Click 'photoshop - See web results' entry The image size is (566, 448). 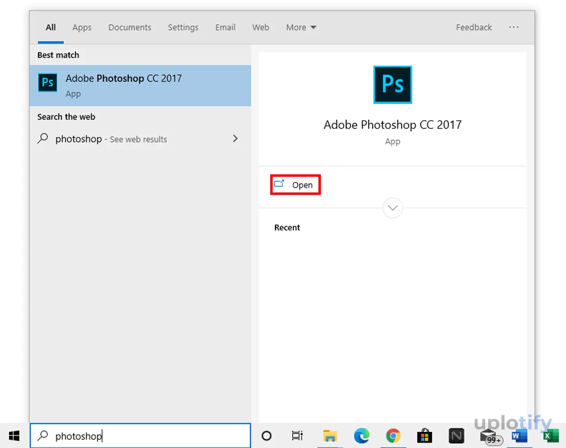(x=140, y=139)
